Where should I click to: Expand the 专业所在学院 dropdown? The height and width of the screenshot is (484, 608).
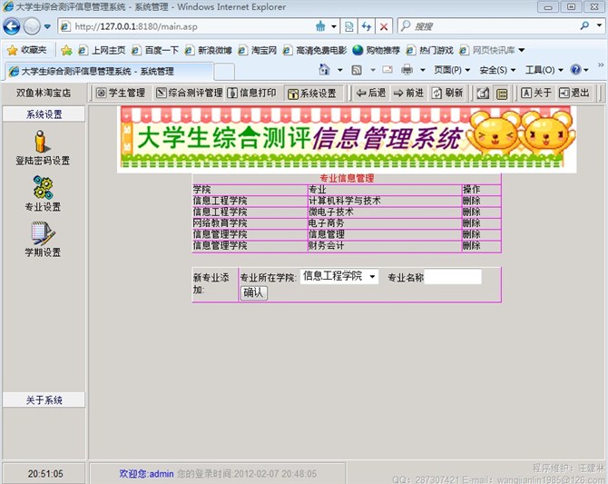click(x=339, y=276)
